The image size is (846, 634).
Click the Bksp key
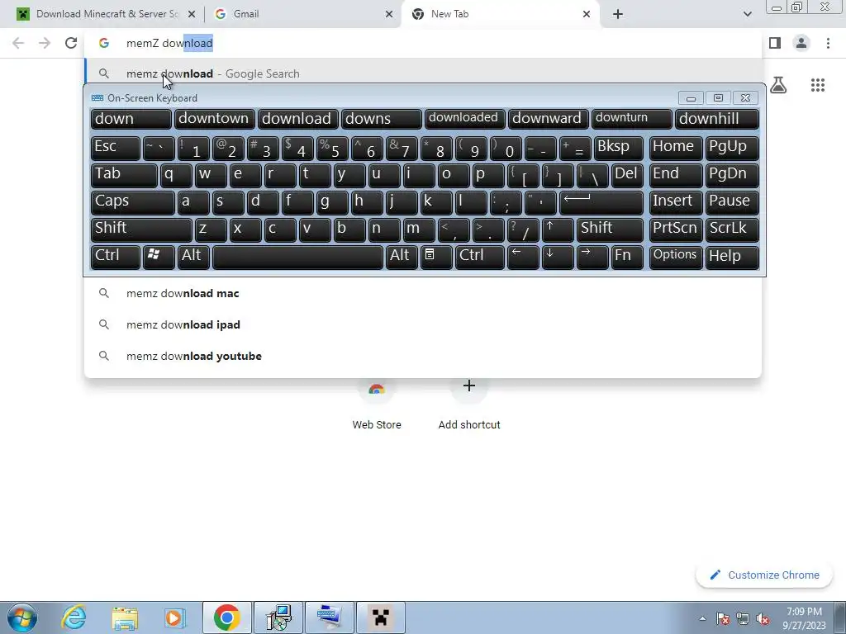618,148
